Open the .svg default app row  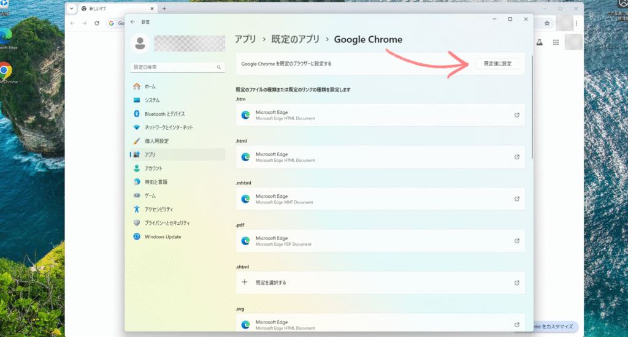380,322
